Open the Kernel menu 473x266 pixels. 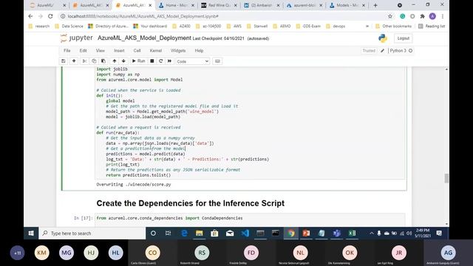point(156,51)
